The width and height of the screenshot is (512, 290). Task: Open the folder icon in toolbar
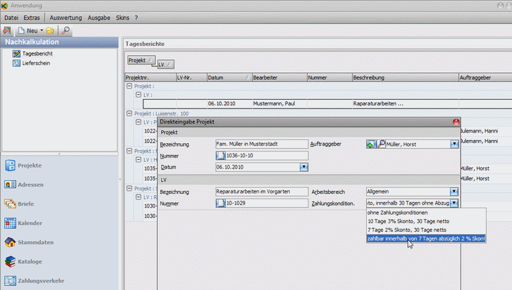click(x=50, y=30)
